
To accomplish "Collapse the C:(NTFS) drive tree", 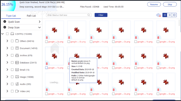I will 3,34.
